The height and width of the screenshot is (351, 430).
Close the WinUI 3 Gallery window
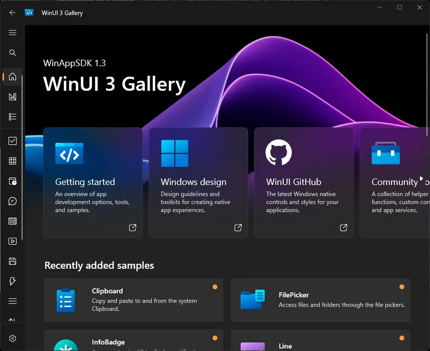pos(419,8)
